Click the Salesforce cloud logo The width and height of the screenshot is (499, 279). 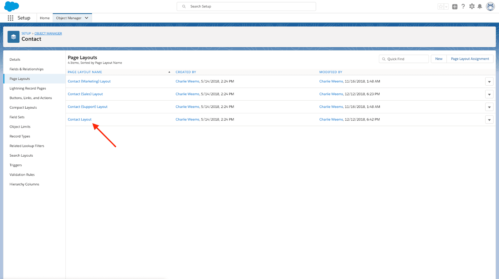[12, 6]
